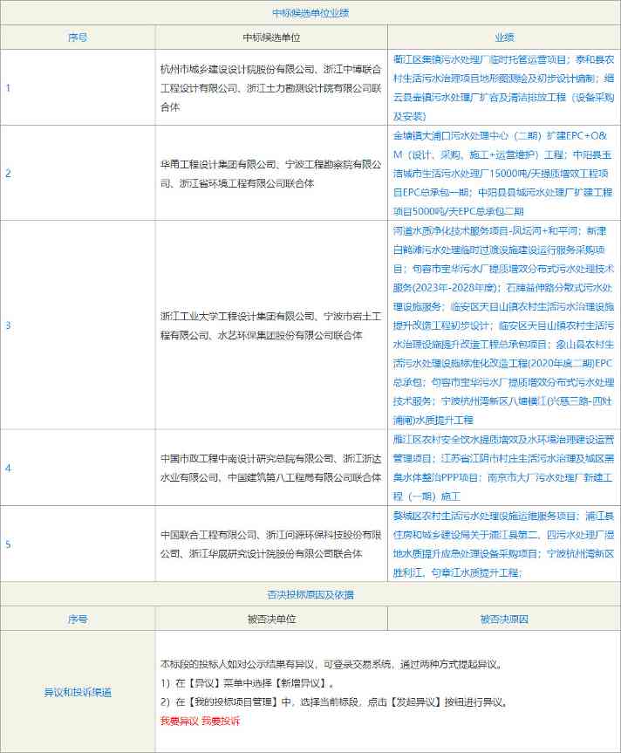Screen dimensions: 621x753
Task: Click the "异议和投诉渠道" label cell
Action: [78, 691]
